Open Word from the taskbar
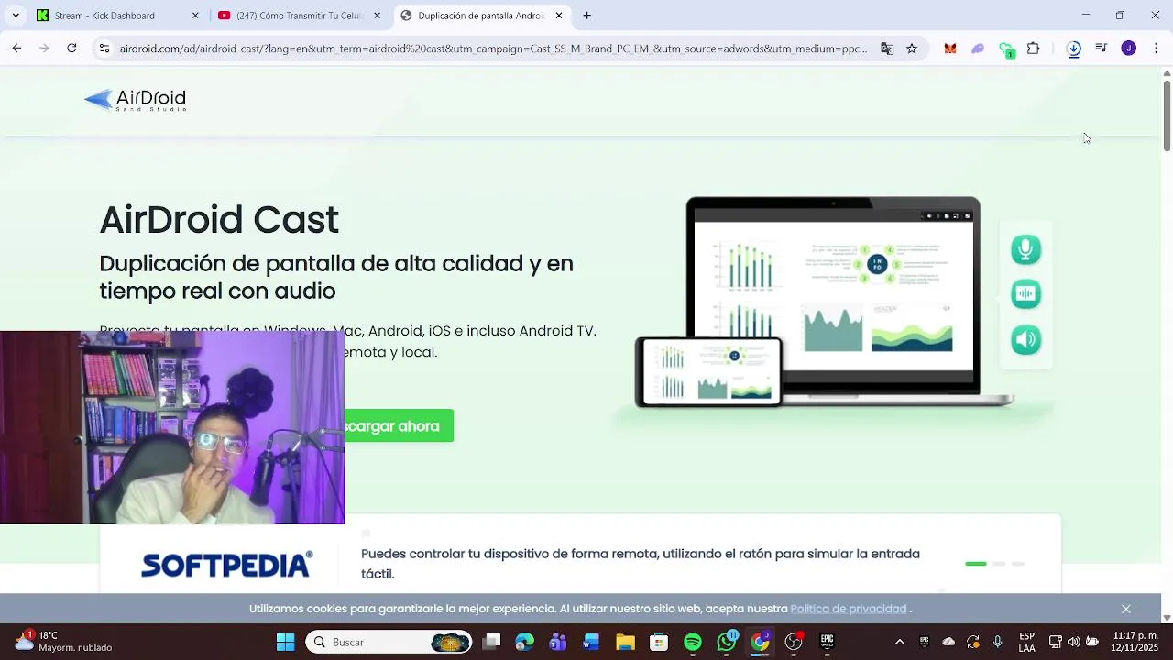1173x660 pixels. [591, 642]
